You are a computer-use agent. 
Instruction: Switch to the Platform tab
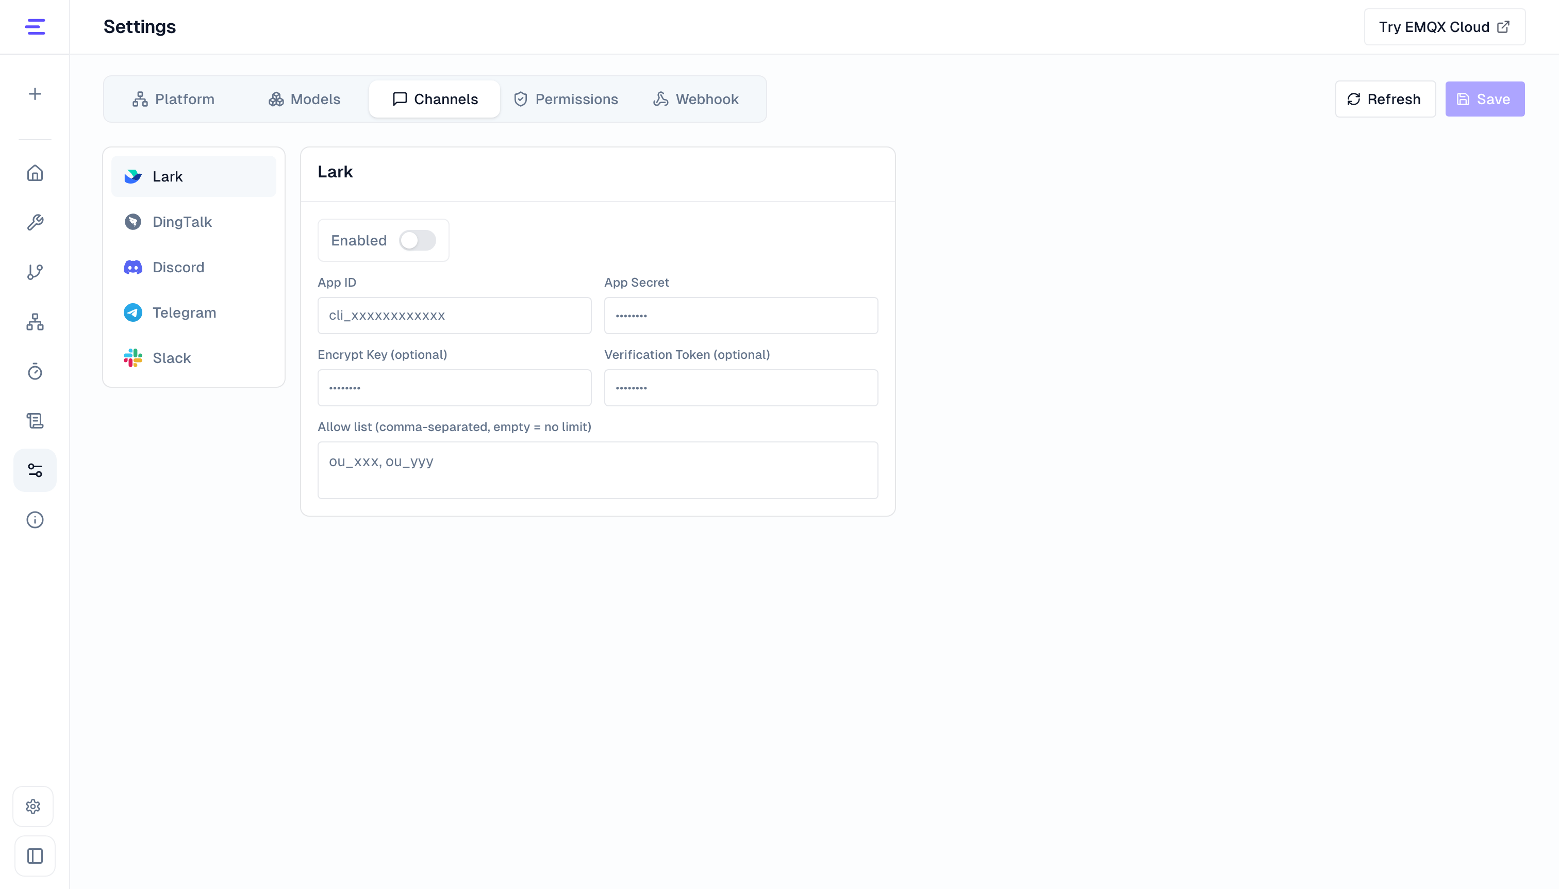[x=173, y=100]
